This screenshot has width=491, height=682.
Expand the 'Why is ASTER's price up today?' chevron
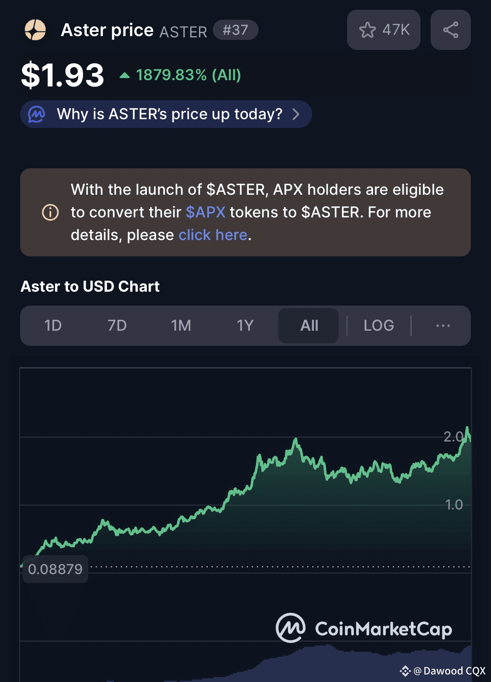click(x=296, y=114)
